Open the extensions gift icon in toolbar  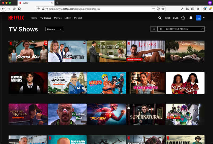205,9
